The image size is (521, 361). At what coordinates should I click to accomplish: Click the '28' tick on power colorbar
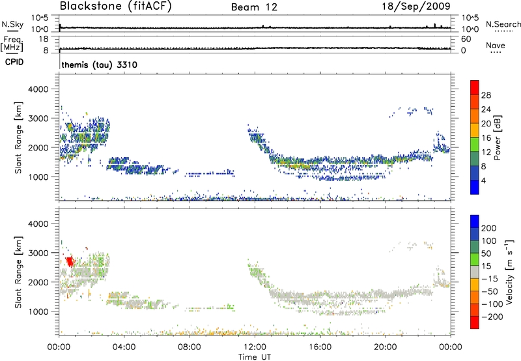click(x=486, y=95)
